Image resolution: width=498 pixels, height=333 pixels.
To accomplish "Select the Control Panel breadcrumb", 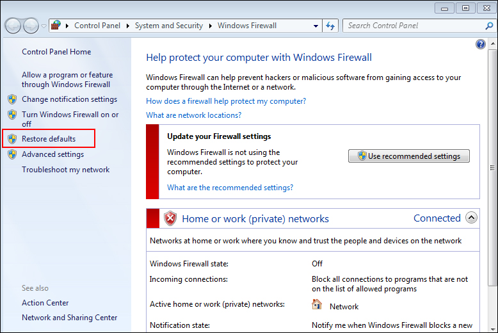I will click(97, 26).
